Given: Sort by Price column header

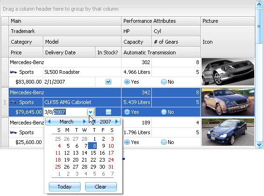Looking at the screenshot, I should [26, 52].
